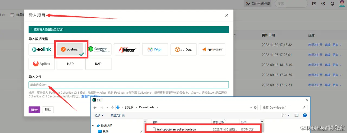The height and width of the screenshot is (133, 347).
Task: Close the 打开 file dialog
Action: pos(307,100)
